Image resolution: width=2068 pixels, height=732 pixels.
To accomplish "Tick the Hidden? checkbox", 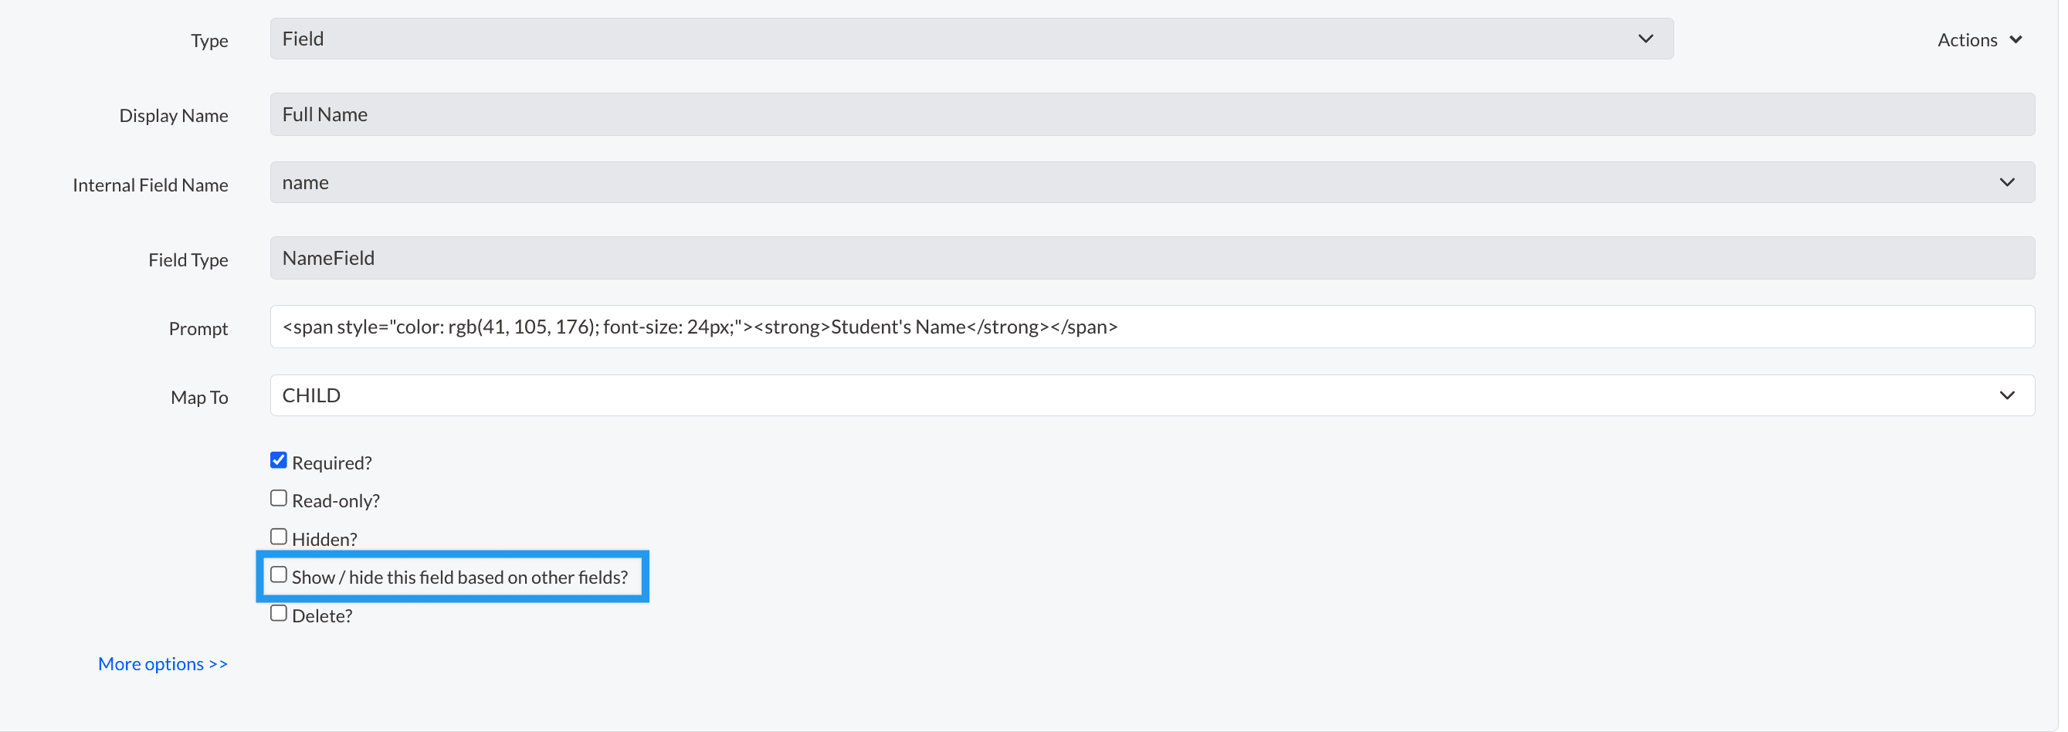I will (279, 537).
